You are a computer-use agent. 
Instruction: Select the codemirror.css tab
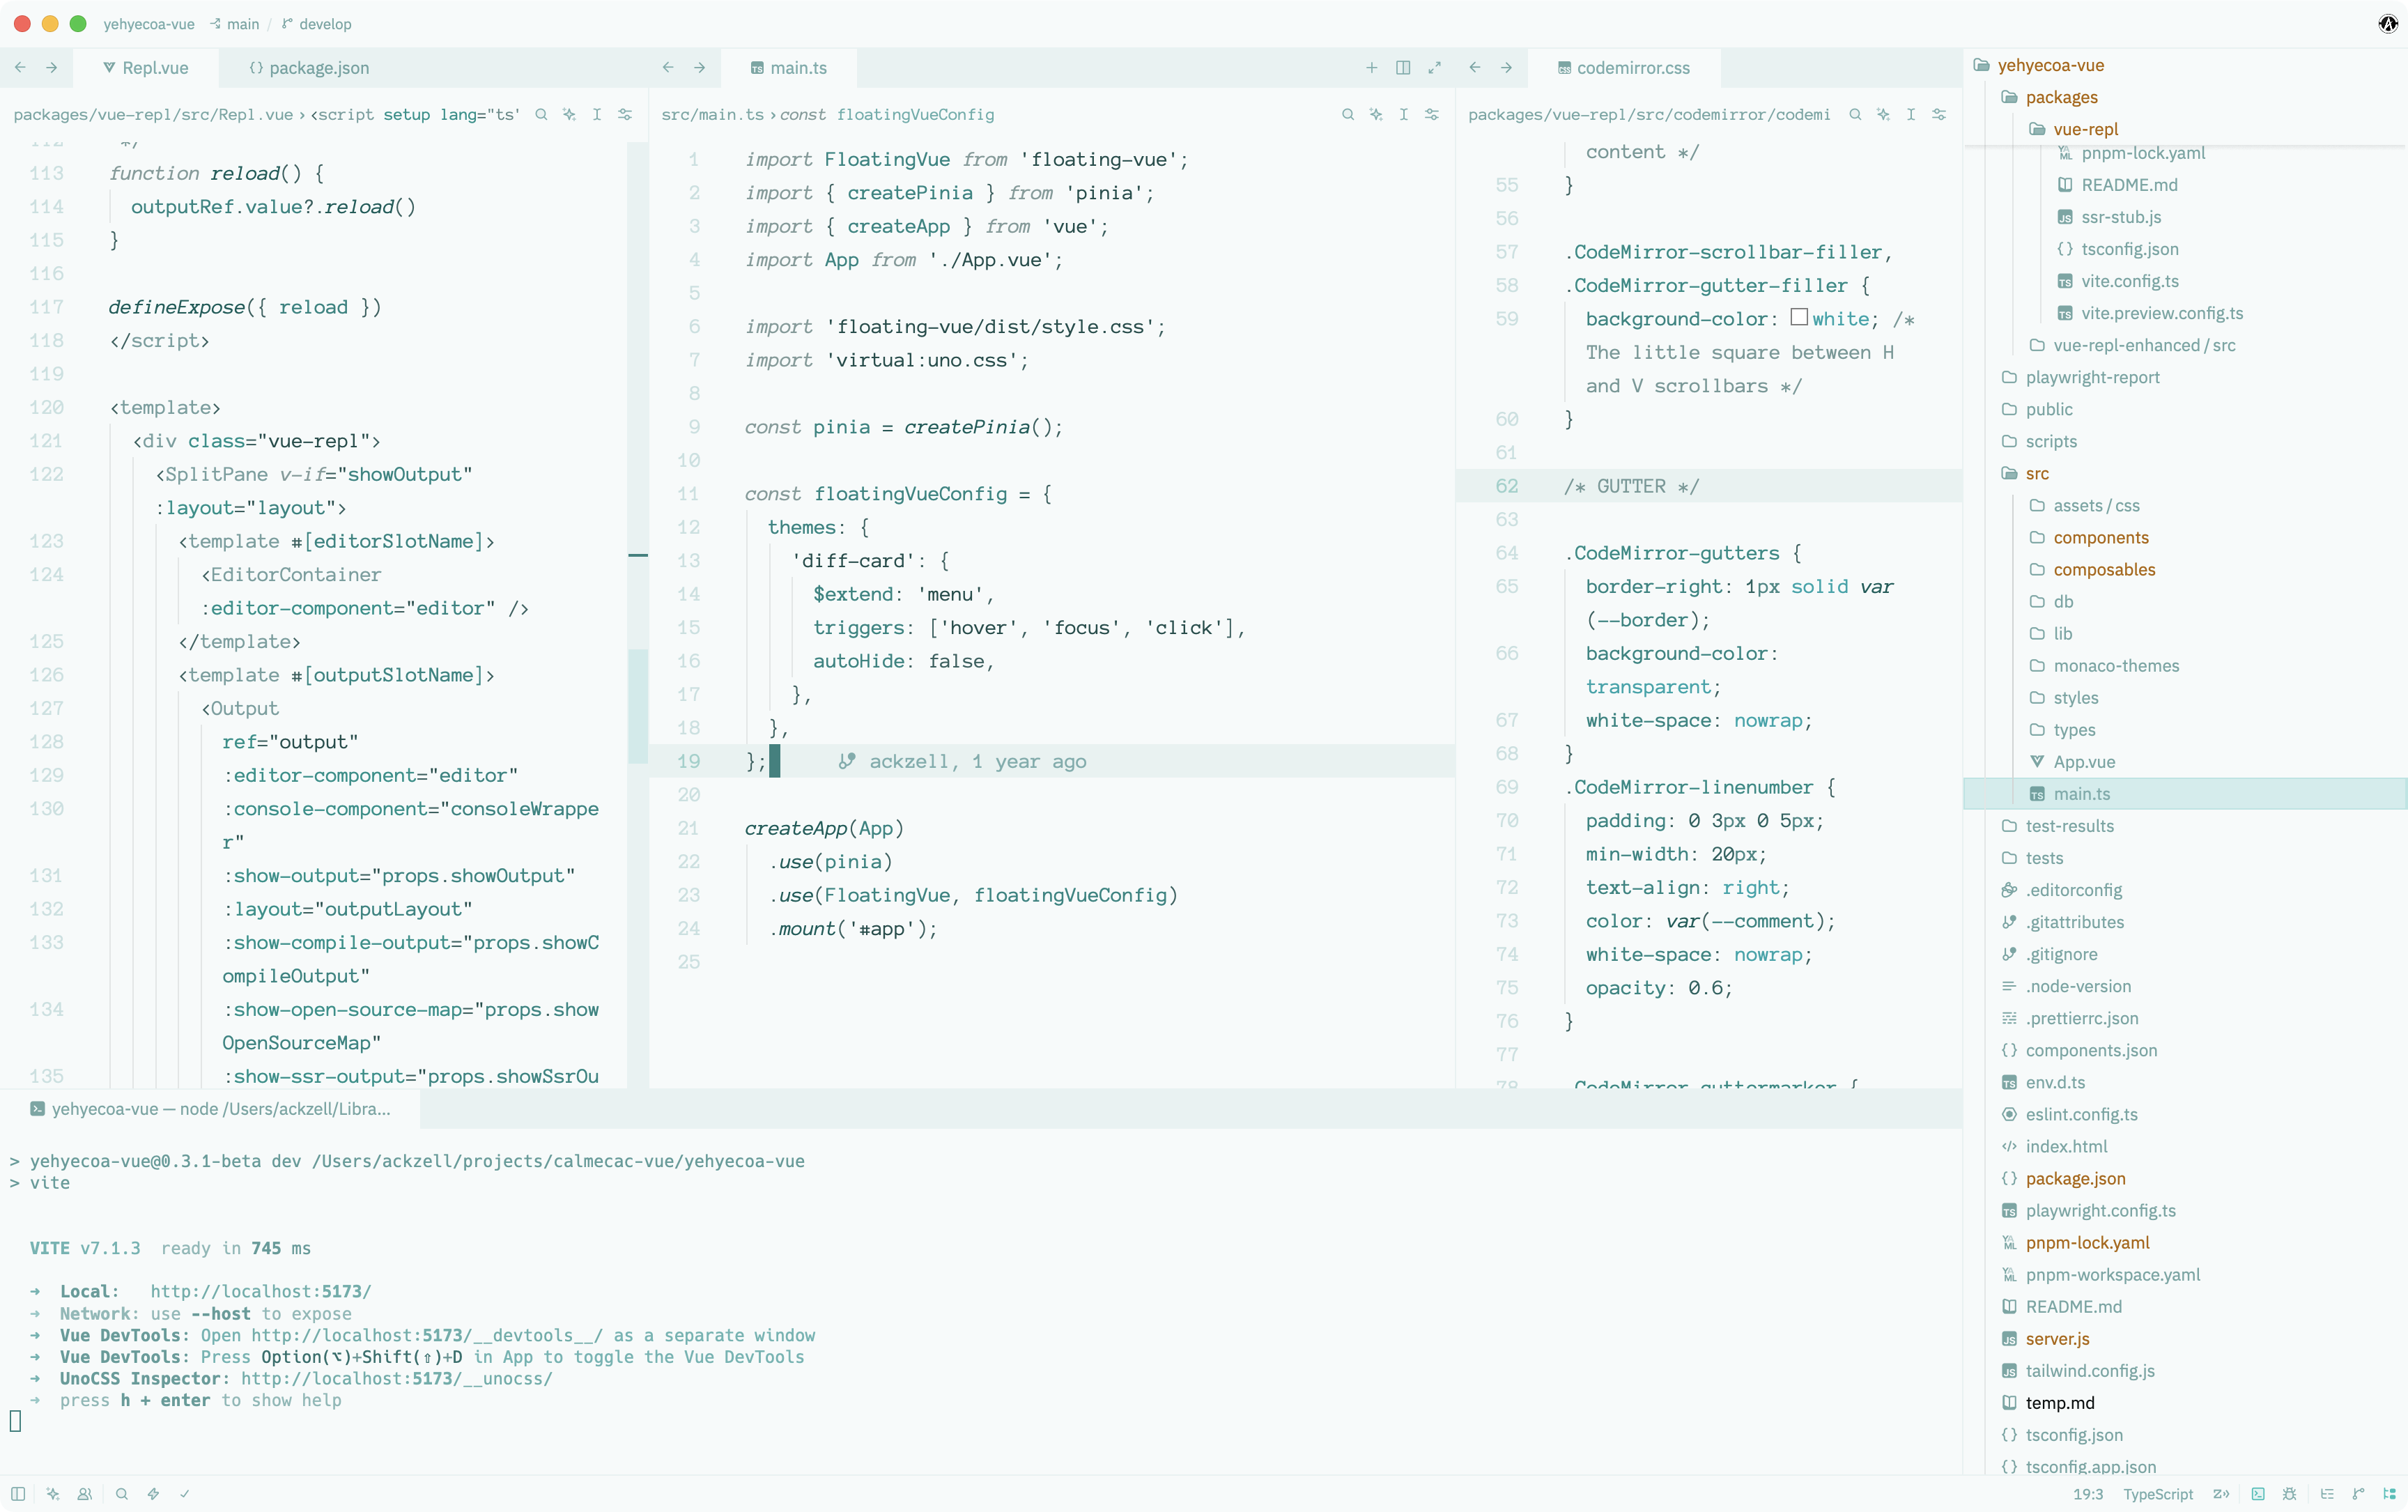tap(1623, 68)
